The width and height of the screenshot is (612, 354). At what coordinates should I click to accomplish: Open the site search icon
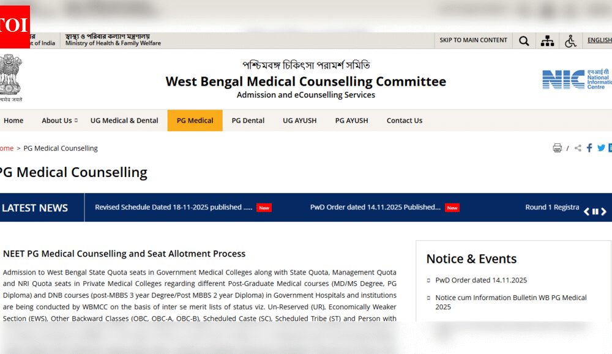click(x=524, y=41)
